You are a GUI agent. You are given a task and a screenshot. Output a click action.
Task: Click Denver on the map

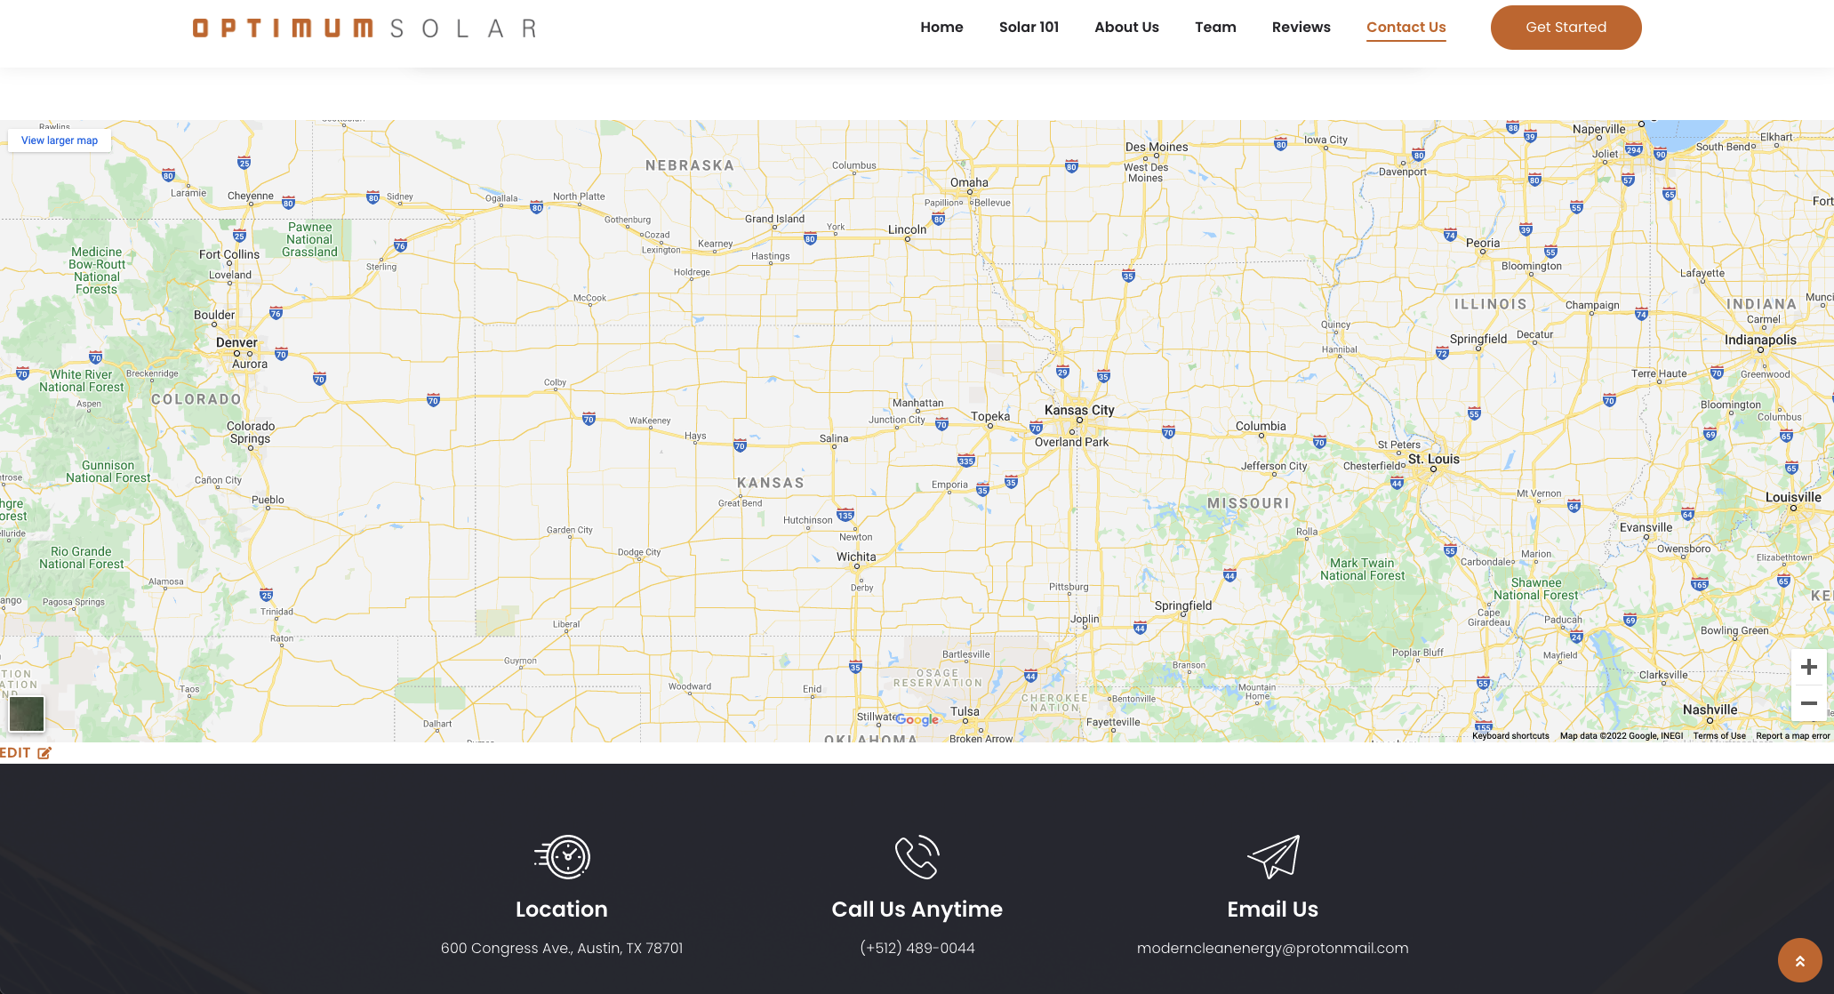[236, 343]
